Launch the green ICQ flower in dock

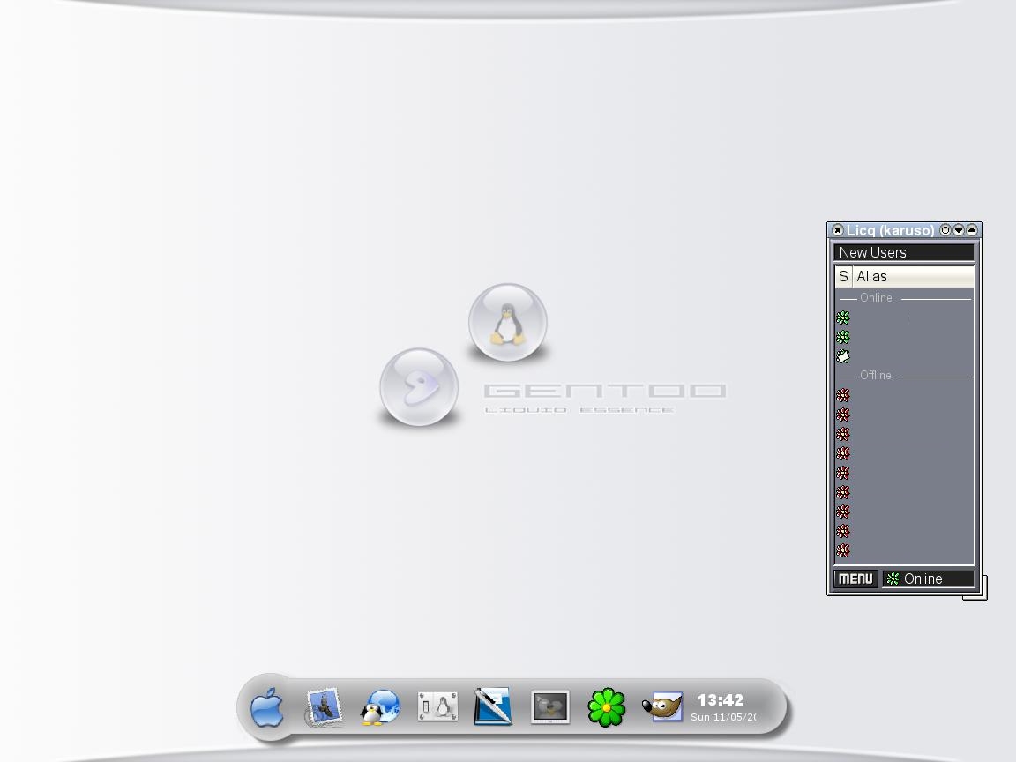pyautogui.click(x=607, y=707)
